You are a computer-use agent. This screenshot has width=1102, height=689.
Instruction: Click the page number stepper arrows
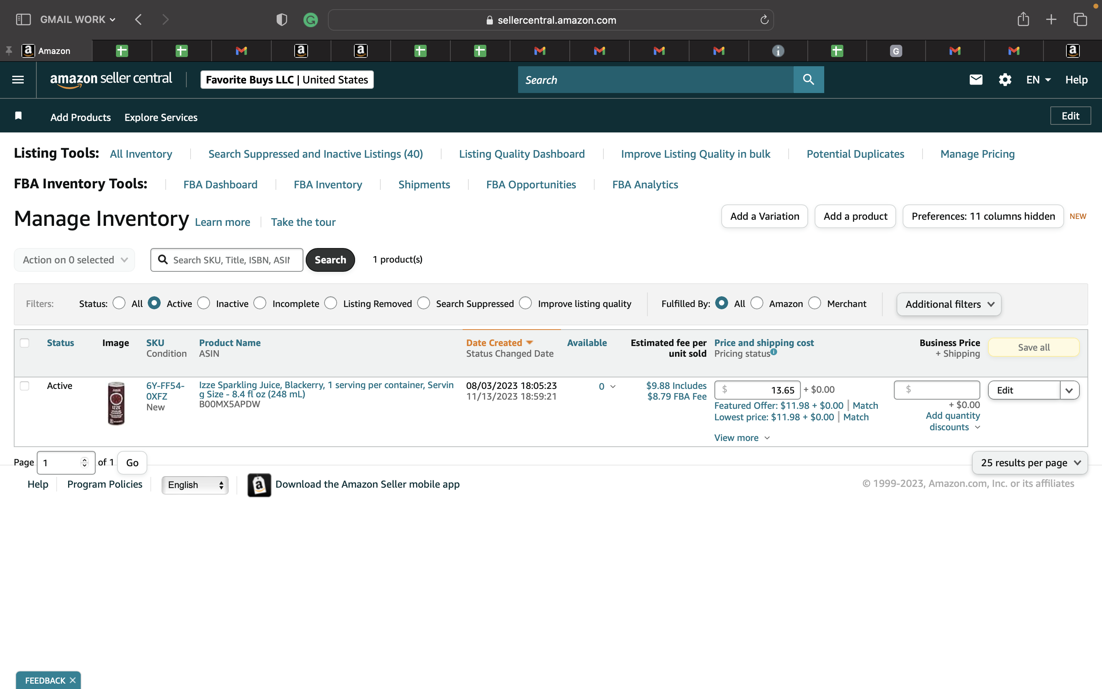85,462
